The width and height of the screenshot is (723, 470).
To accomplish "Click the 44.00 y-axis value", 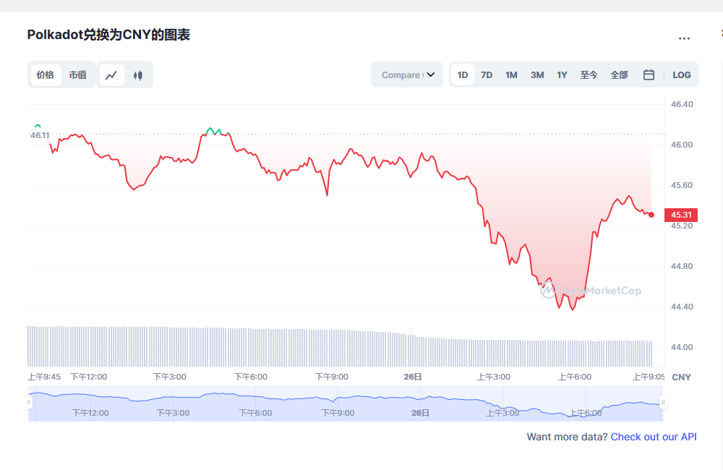I will click(x=682, y=347).
